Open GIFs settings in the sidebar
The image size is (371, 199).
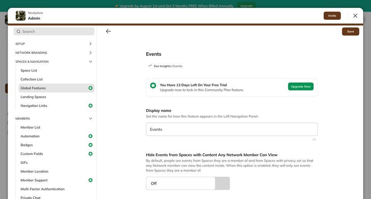point(24,163)
